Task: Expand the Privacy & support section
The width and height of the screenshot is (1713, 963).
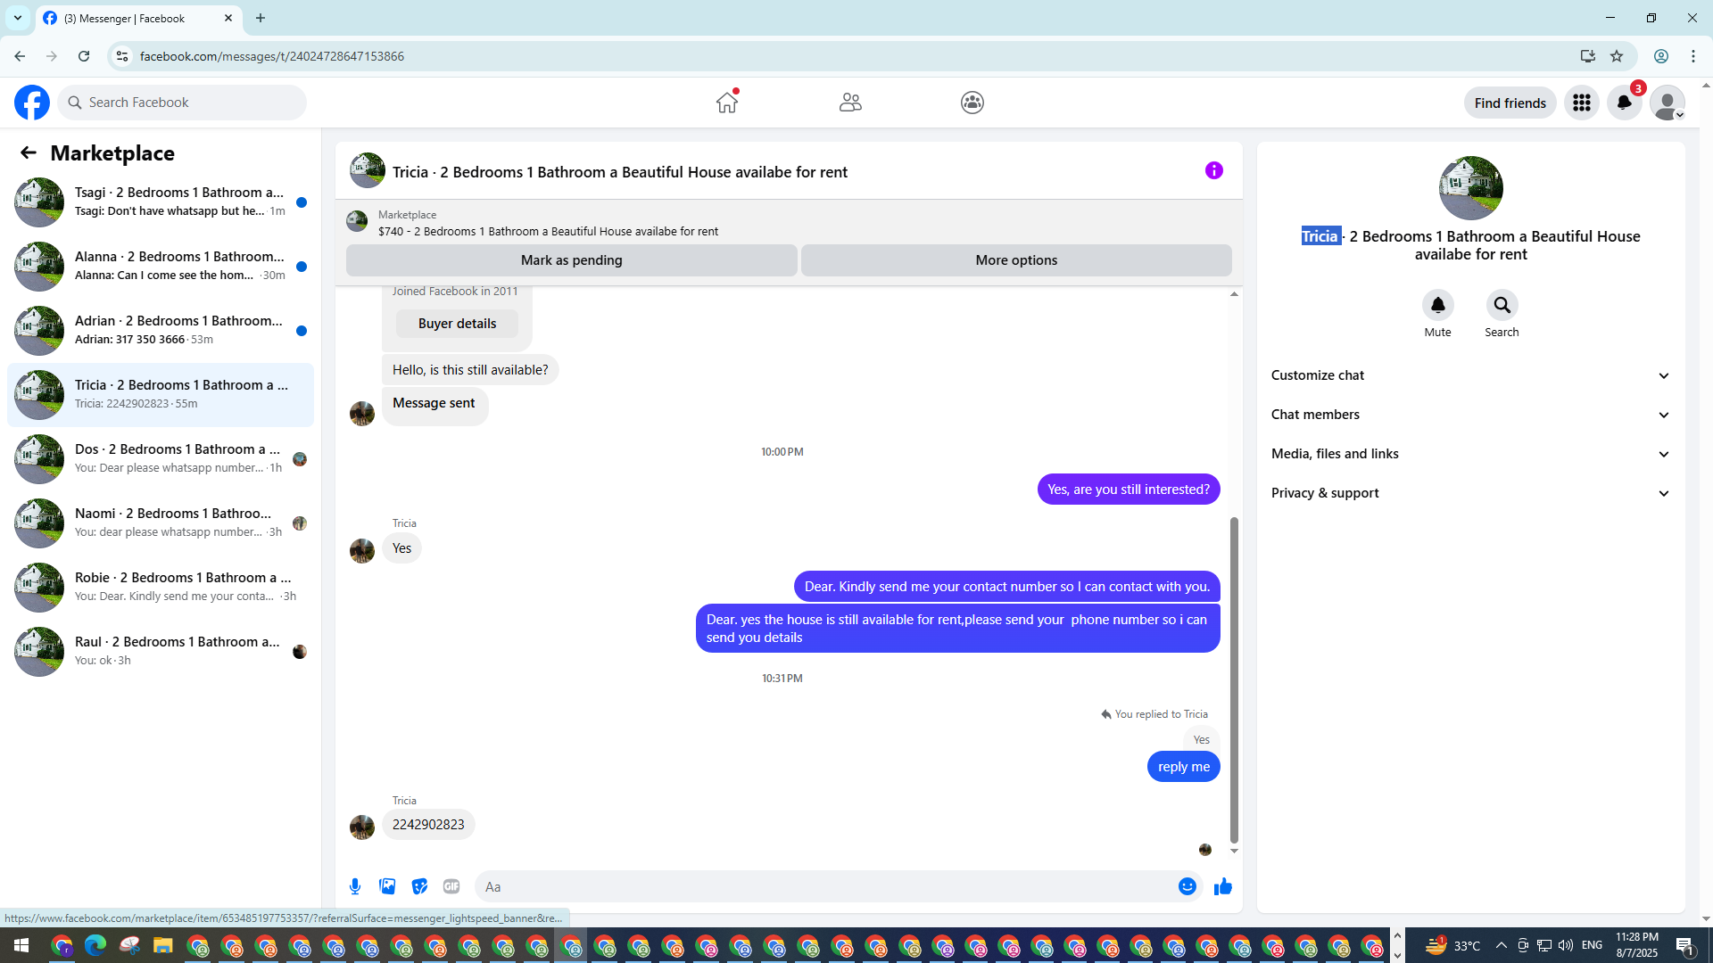Action: click(1470, 493)
